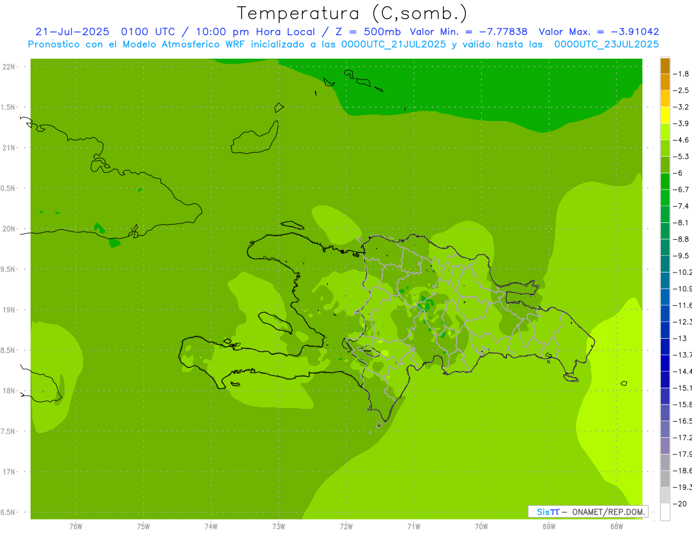Click the lime swatch between -3.9 and -4.6

[665, 132]
